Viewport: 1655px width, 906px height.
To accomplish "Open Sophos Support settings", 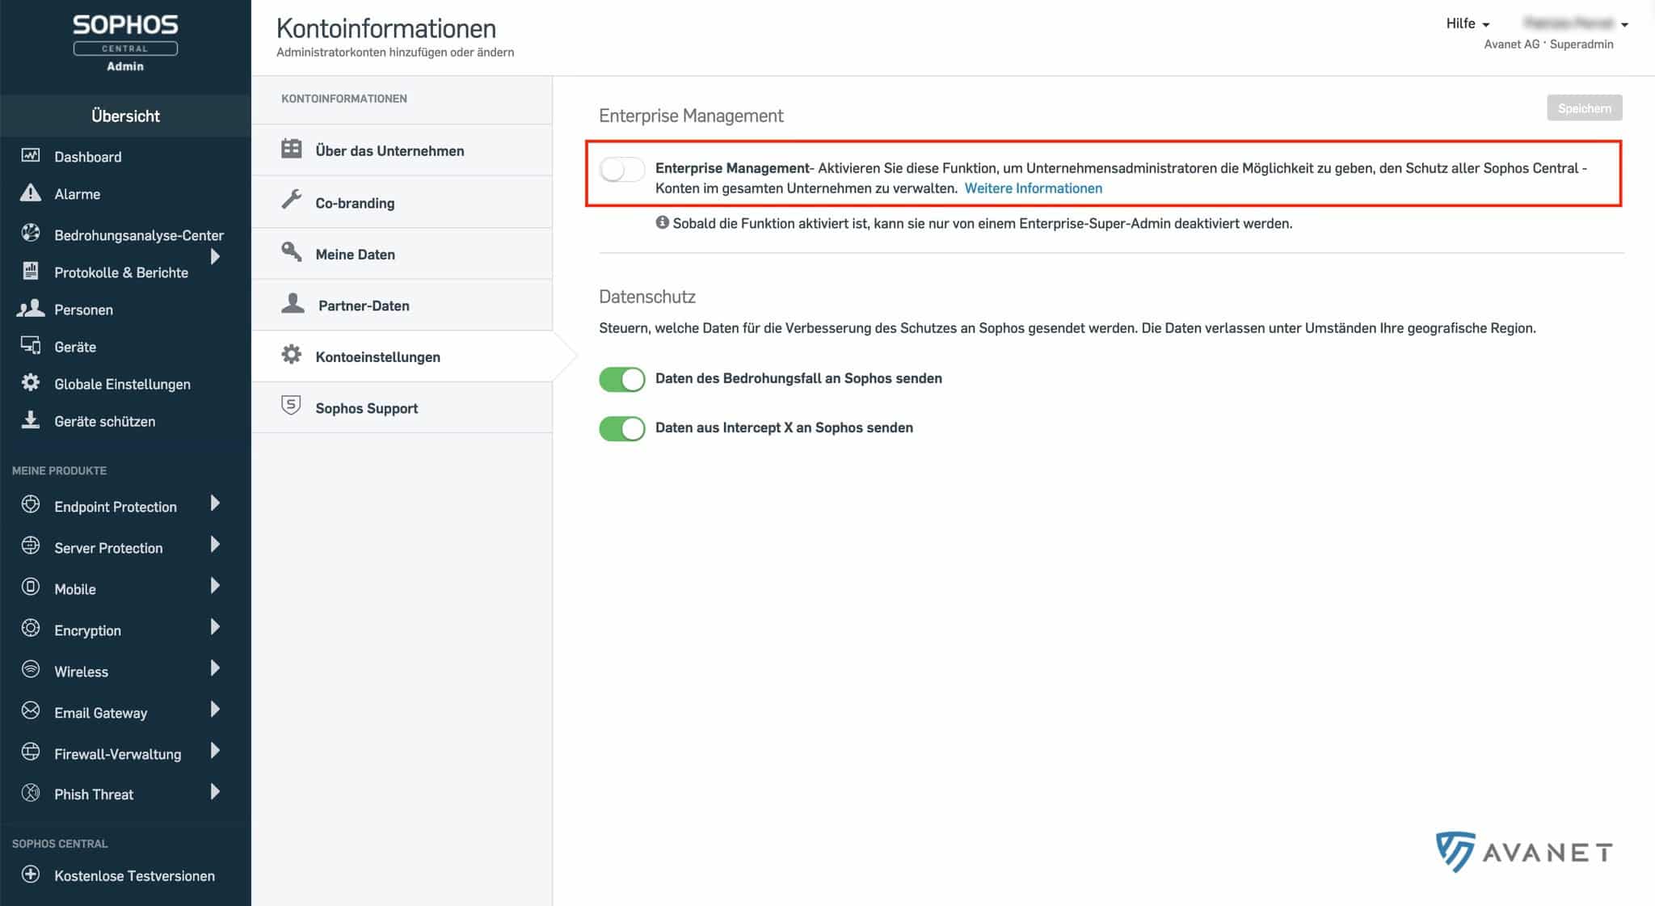I will pos(402,408).
